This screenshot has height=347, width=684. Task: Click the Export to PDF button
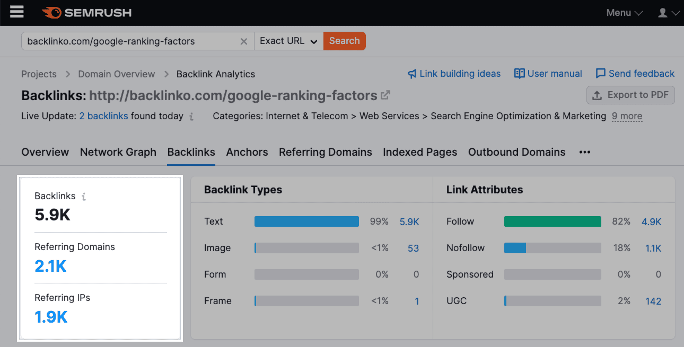(x=630, y=95)
